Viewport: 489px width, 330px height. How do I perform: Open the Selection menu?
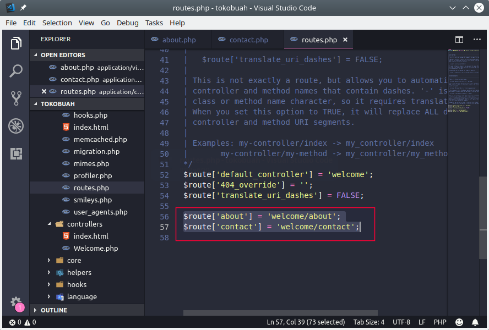(57, 23)
